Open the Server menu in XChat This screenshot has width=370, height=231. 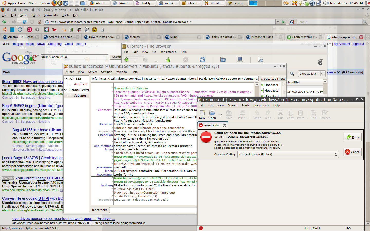(x=92, y=72)
